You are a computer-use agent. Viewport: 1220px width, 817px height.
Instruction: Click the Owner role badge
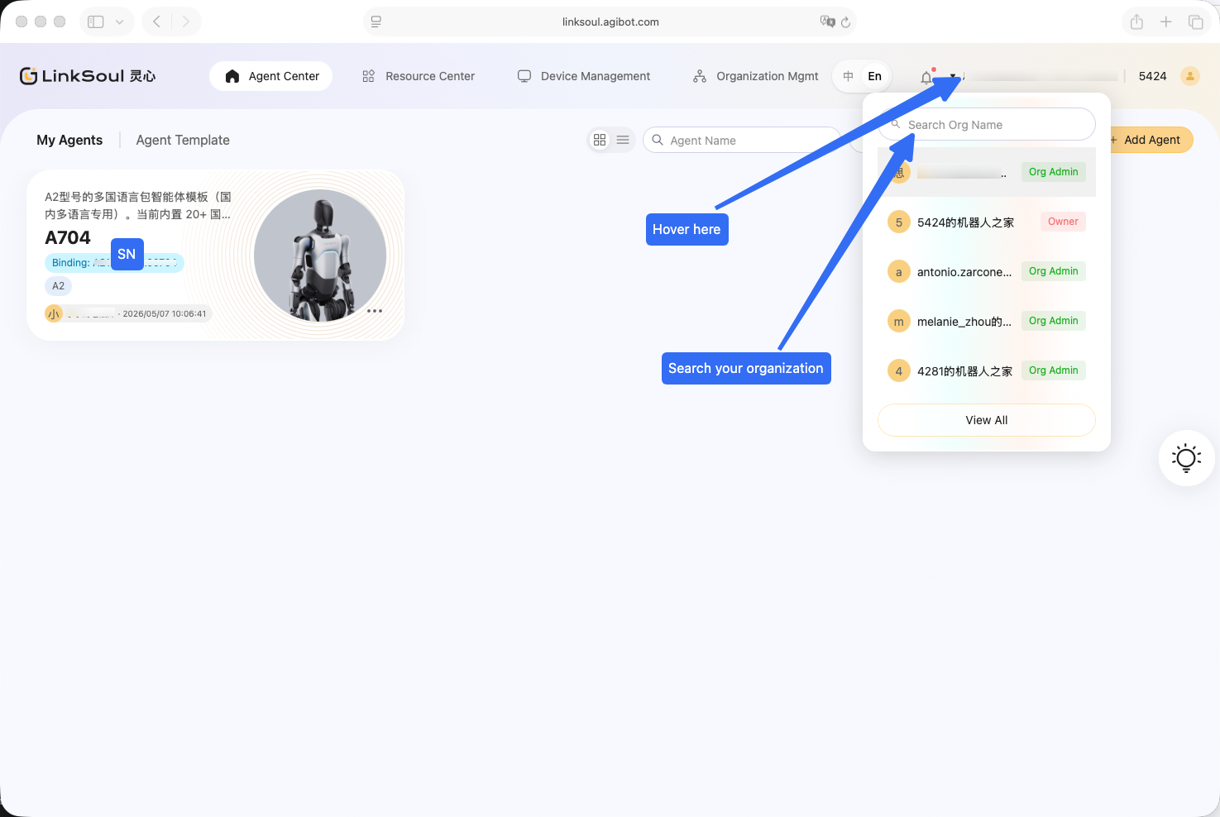(x=1063, y=222)
